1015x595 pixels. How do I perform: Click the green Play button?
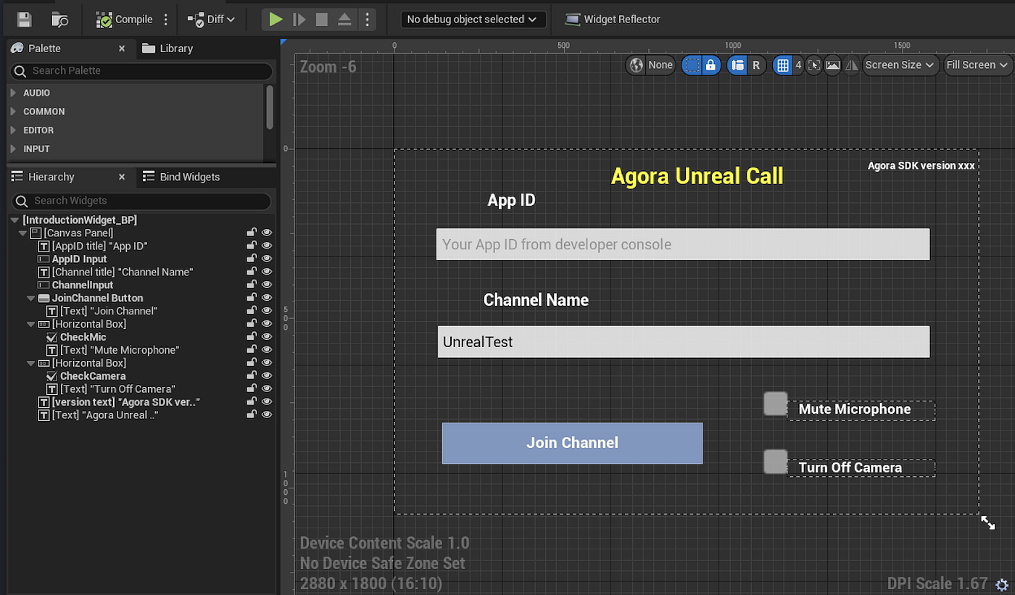[x=275, y=20]
